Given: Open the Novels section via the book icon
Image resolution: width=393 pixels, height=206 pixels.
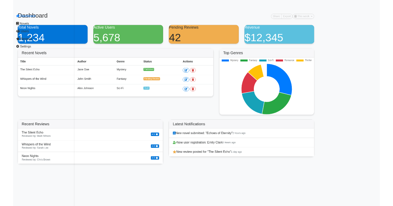Looking at the screenshot, I should coord(17,23).
